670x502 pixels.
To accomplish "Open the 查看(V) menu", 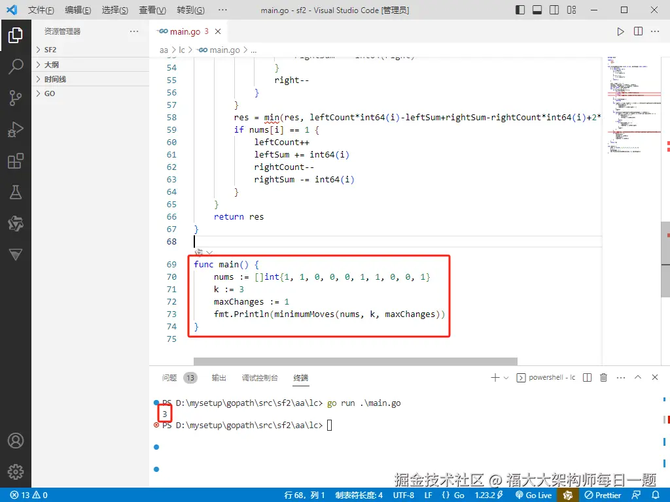I will (152, 10).
